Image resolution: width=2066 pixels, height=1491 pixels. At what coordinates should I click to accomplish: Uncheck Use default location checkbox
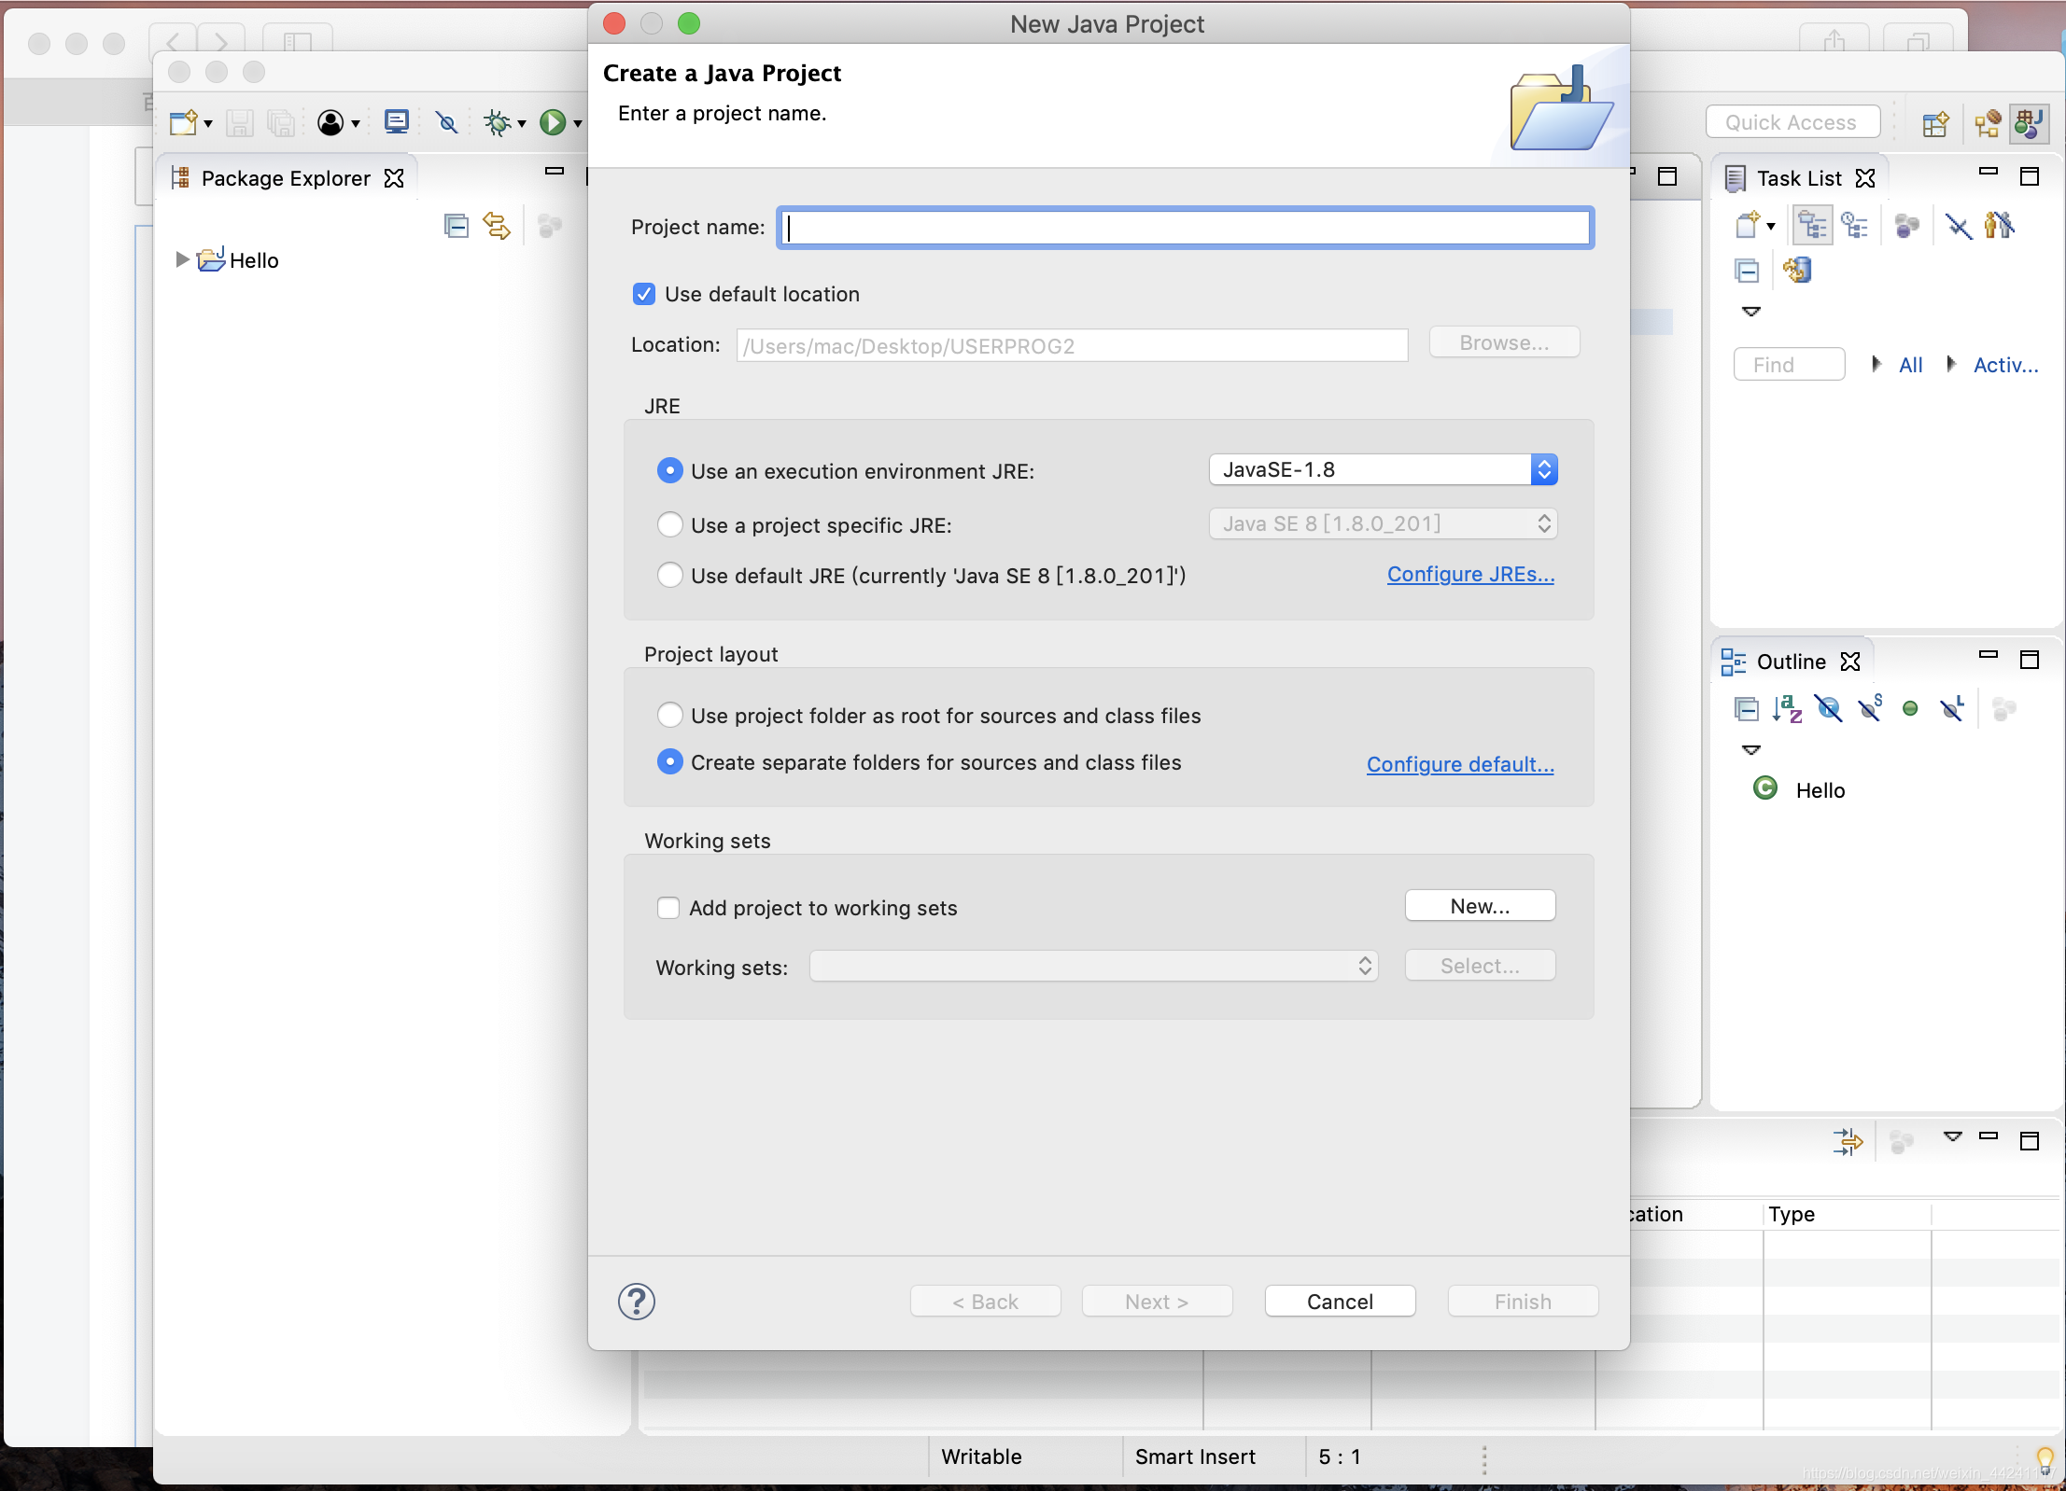(x=644, y=294)
